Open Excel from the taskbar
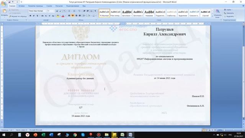The width and height of the screenshot is (245, 138). tap(43, 135)
